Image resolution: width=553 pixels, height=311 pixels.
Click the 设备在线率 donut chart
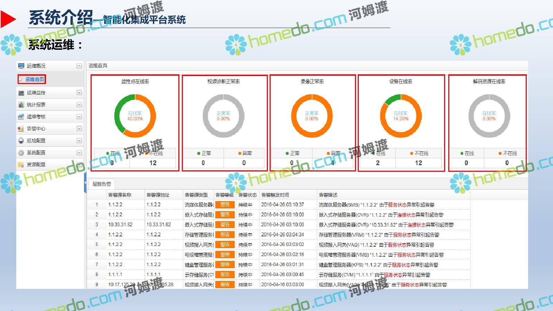401,116
